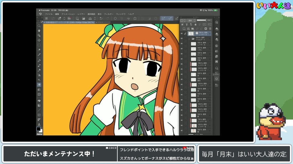The image size is (293, 164).
Task: Collapse right dock with double-arrow
Action: click(x=219, y=18)
